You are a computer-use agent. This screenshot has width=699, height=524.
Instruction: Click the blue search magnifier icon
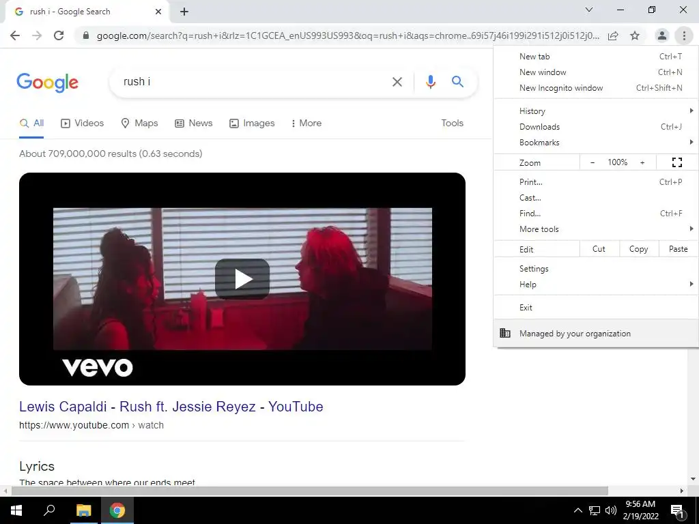click(457, 82)
